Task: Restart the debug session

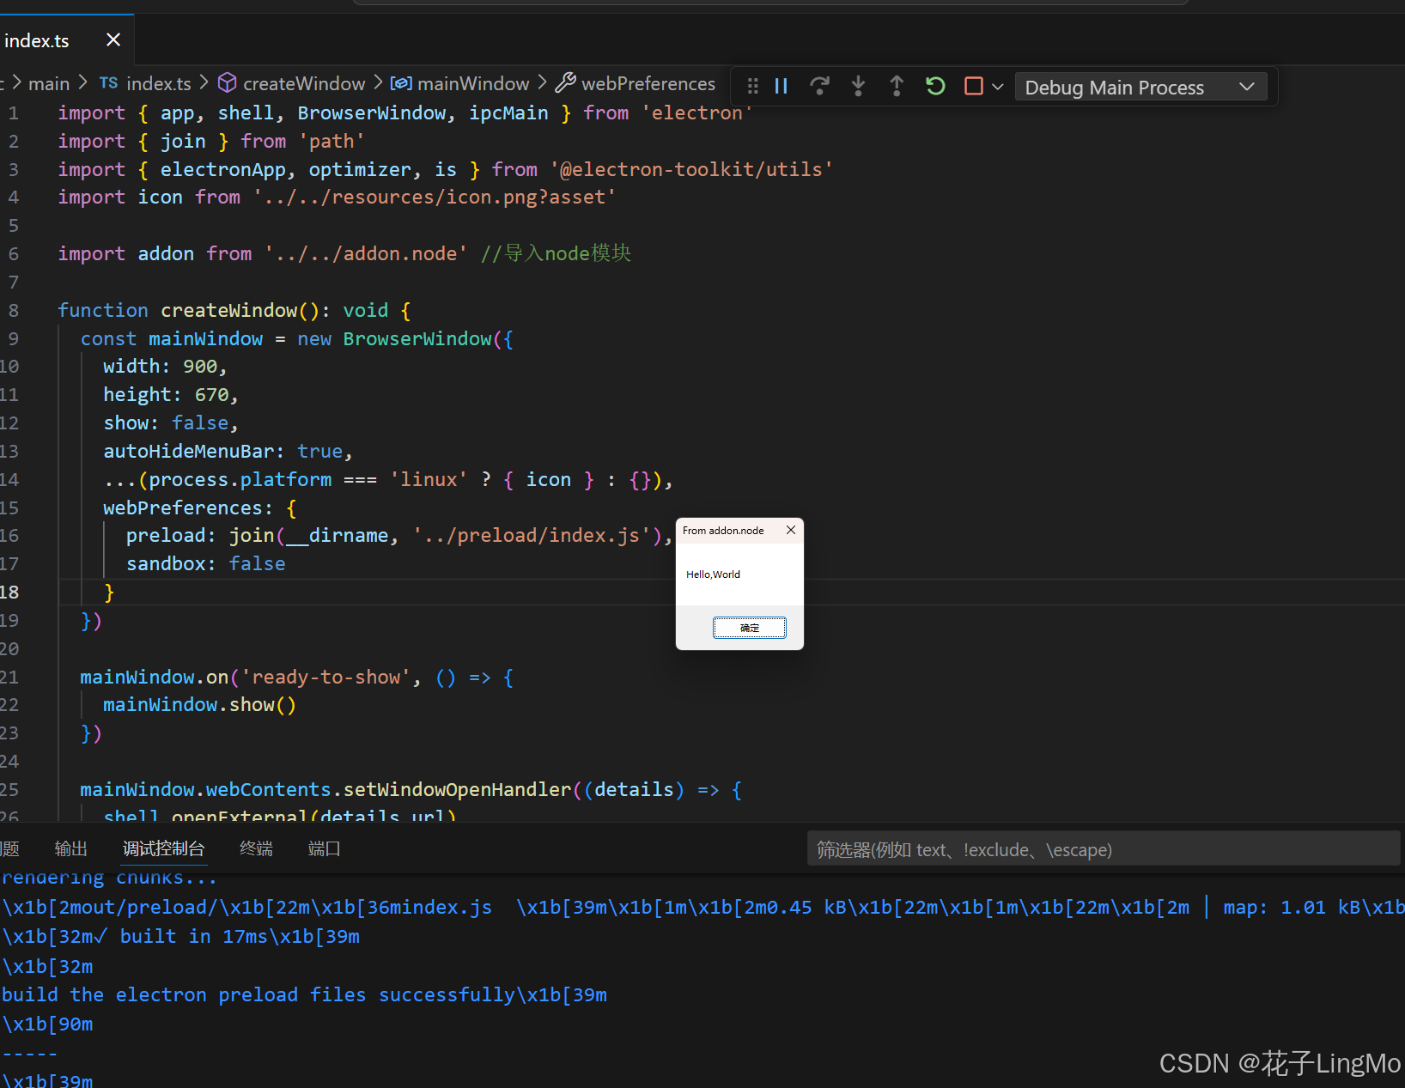Action: click(x=935, y=86)
